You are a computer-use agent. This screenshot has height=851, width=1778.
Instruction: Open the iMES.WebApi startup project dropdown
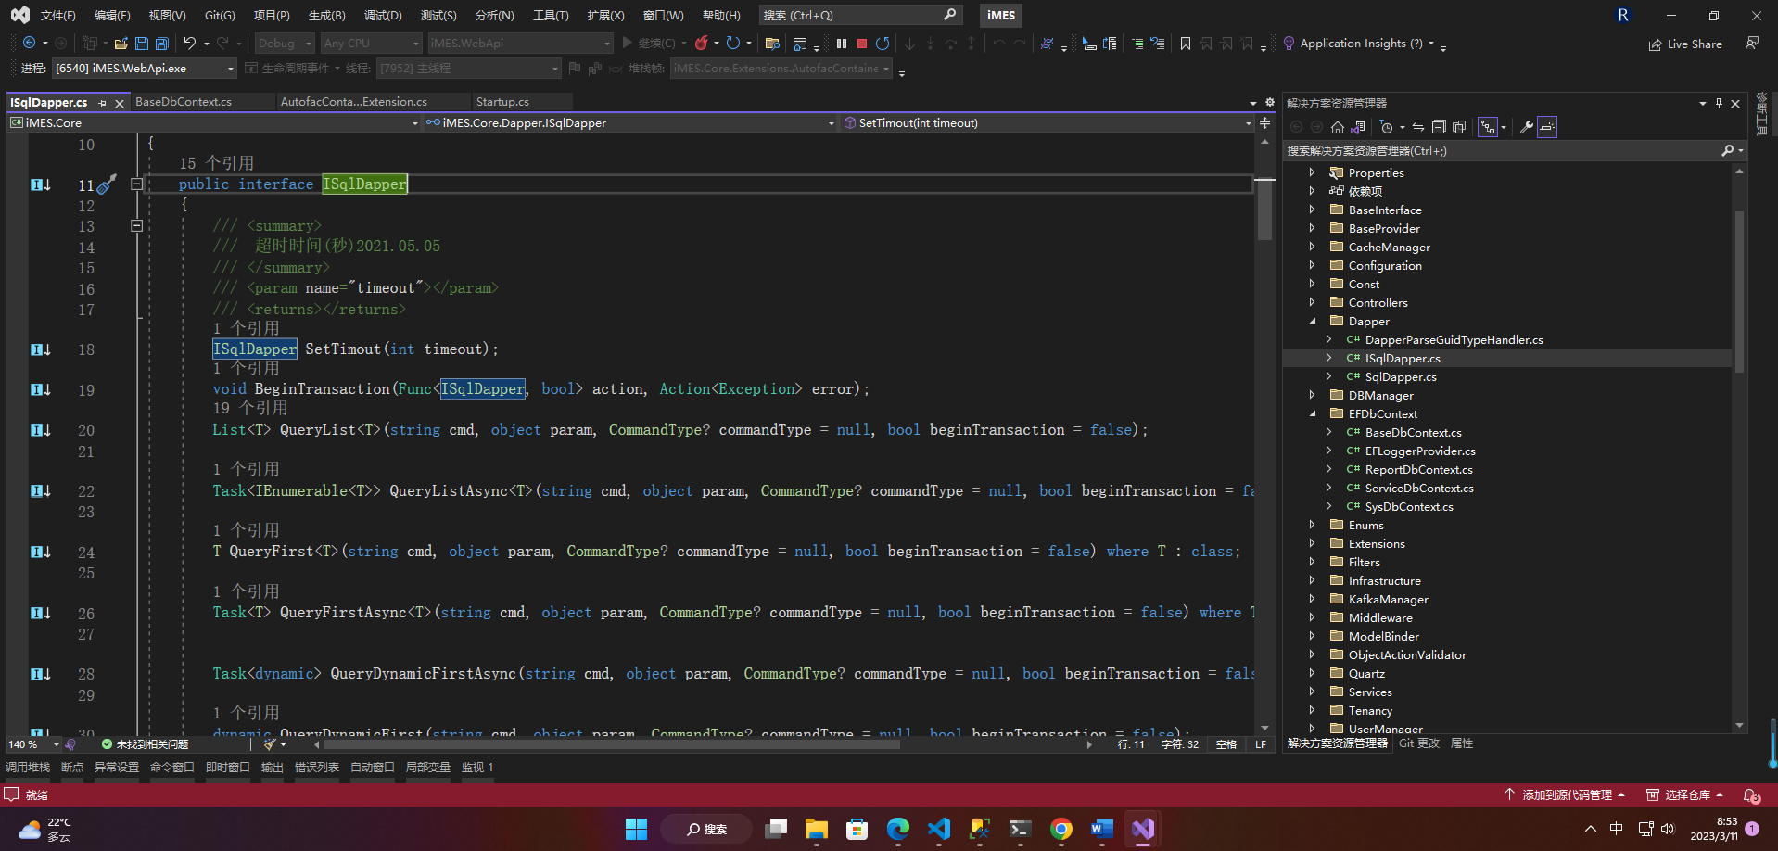click(520, 43)
